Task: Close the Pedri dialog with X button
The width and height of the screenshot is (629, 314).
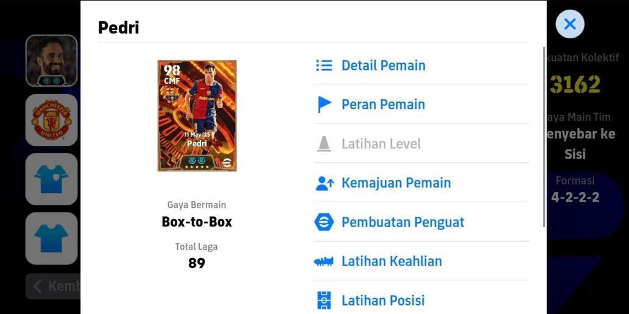Action: [569, 24]
